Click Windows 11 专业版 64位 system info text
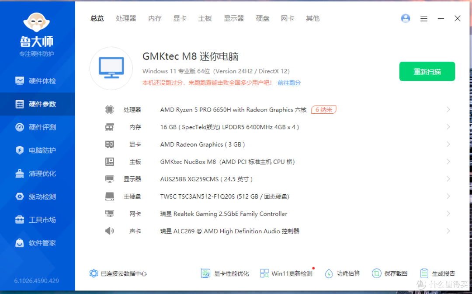This screenshot has height=294, width=472. click(x=216, y=71)
